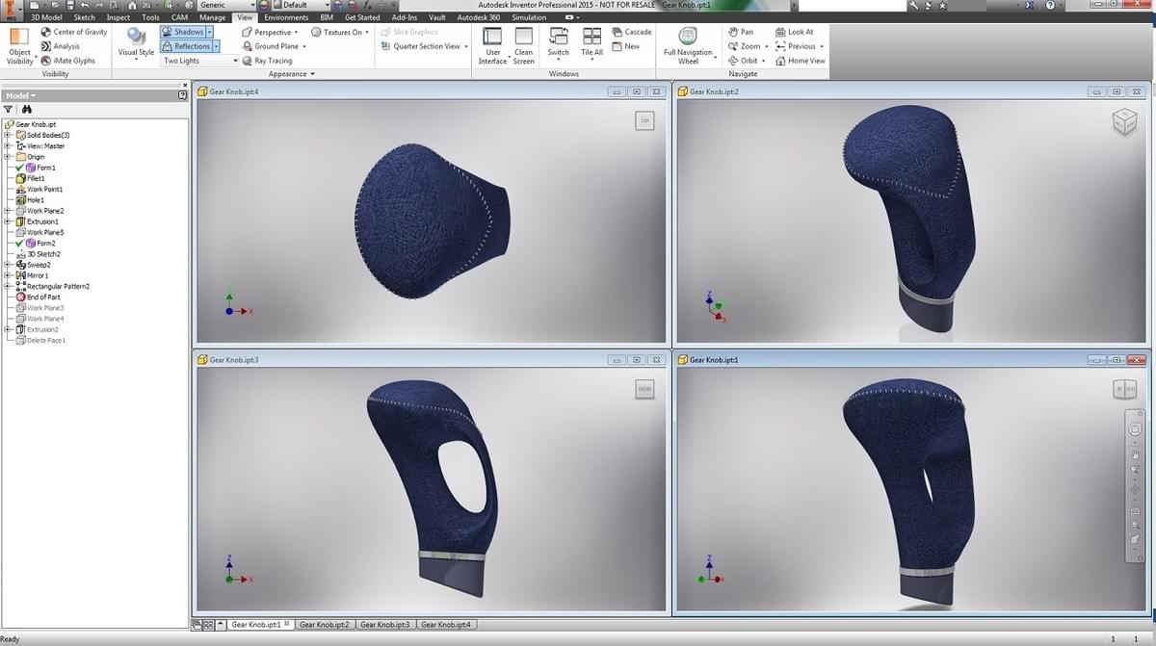This screenshot has height=646, width=1156.
Task: Select the Gear Knob.ipt:2 document tab
Action: pyautogui.click(x=326, y=624)
